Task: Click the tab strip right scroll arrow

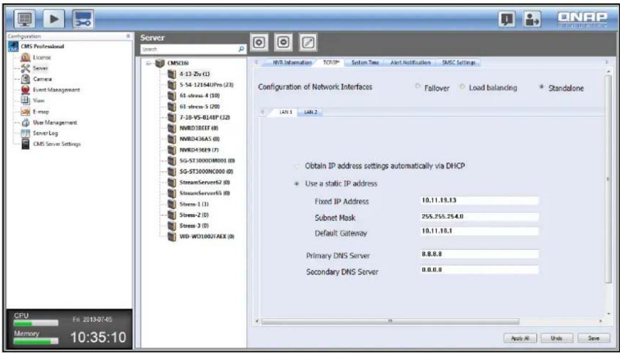Action: click(607, 63)
